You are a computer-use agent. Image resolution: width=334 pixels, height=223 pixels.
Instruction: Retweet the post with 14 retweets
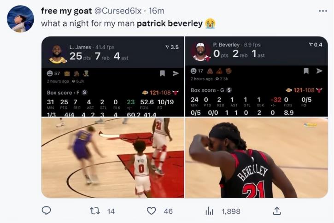[x=94, y=211]
